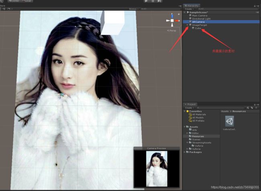Select the Assets folder in Project tree
Screen dimensions: 261x191
(x=194, y=127)
